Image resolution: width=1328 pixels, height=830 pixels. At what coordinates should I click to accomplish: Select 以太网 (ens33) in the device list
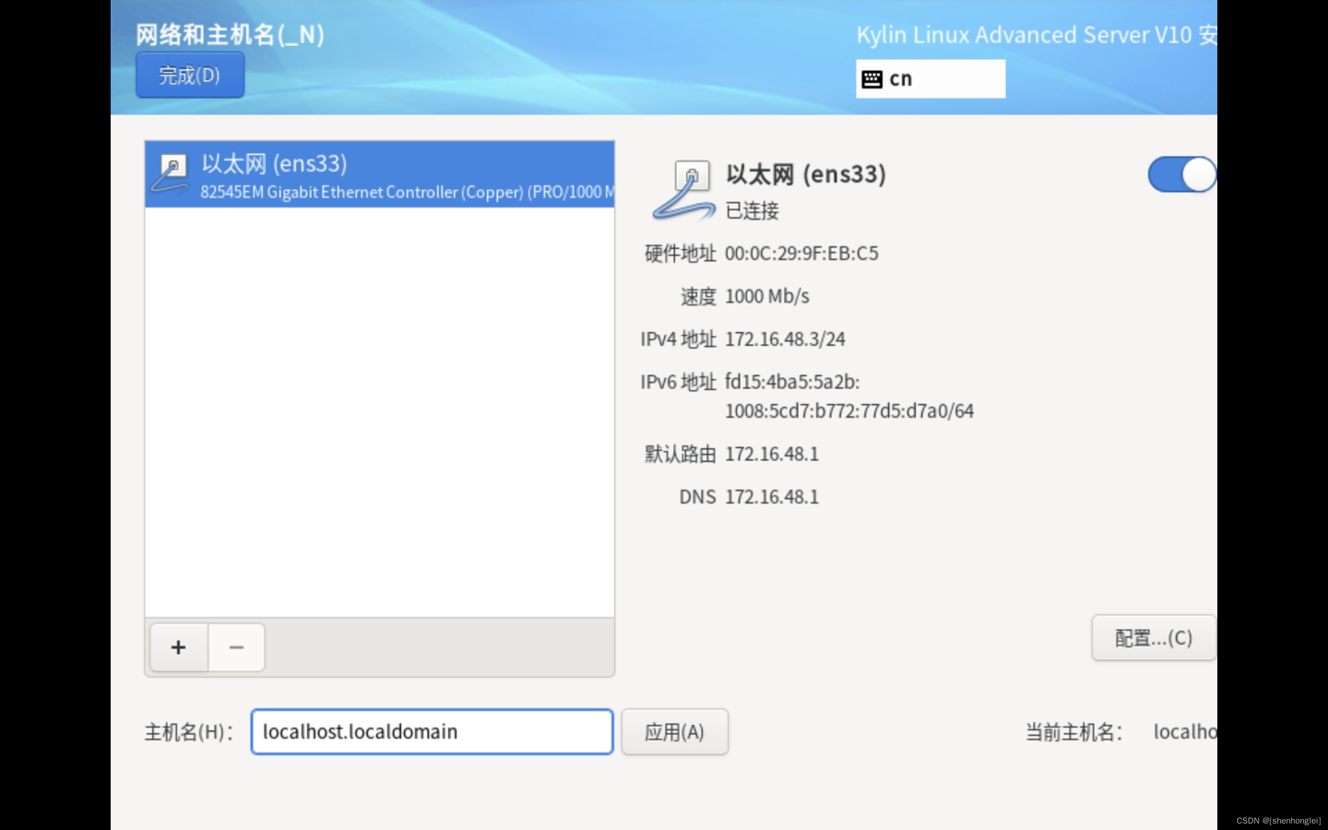click(379, 175)
